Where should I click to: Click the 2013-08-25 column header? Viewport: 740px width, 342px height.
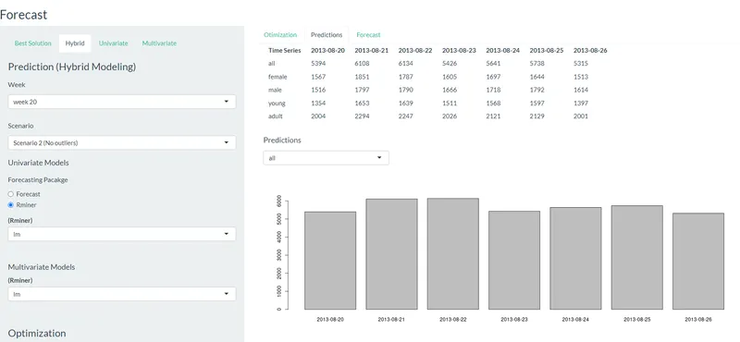coord(547,51)
